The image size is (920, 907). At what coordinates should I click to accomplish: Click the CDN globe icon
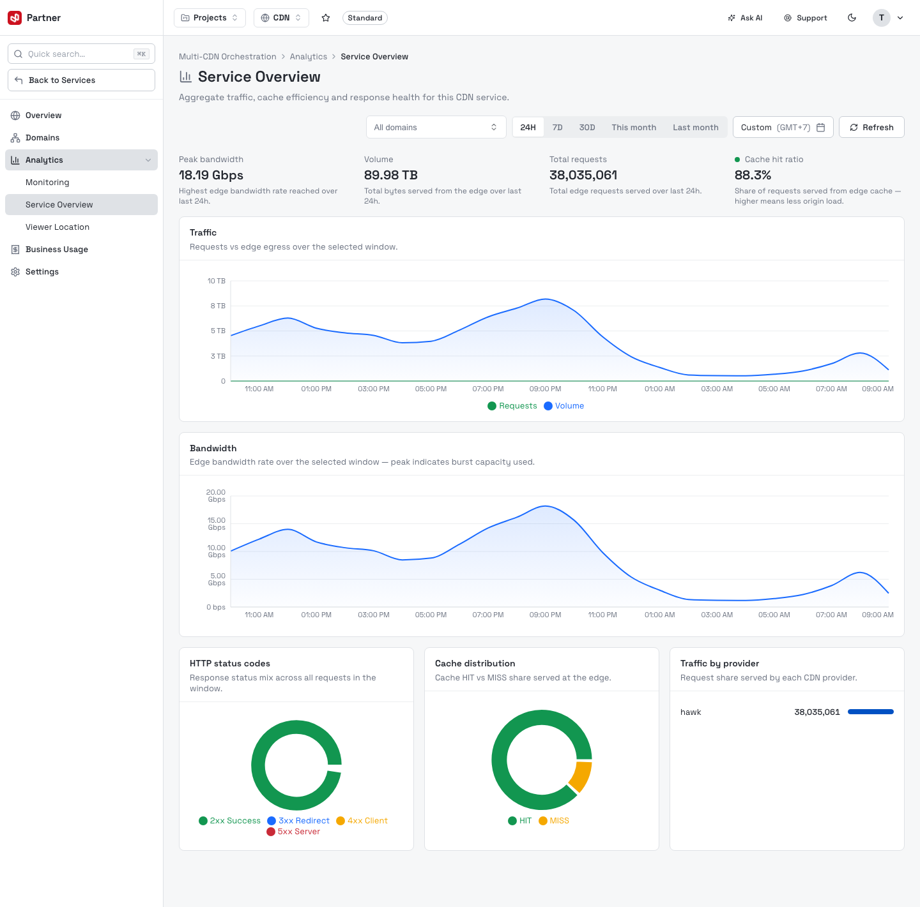pos(265,18)
